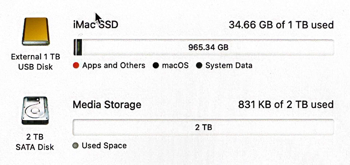Click the "2 TB SATA Disk" caption

click(35, 142)
